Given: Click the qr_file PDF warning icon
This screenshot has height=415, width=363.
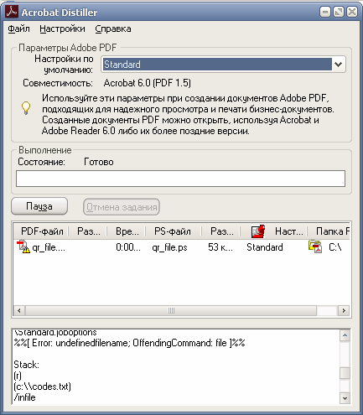Looking at the screenshot, I should point(23,247).
